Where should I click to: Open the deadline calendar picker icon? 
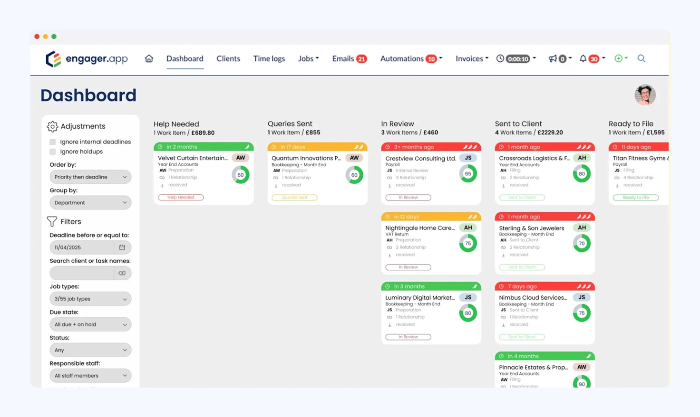pyautogui.click(x=122, y=247)
